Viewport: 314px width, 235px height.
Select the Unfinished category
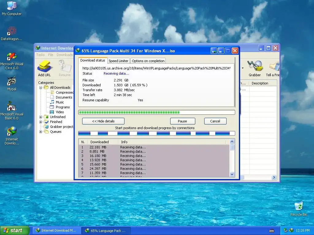pyautogui.click(x=55, y=117)
